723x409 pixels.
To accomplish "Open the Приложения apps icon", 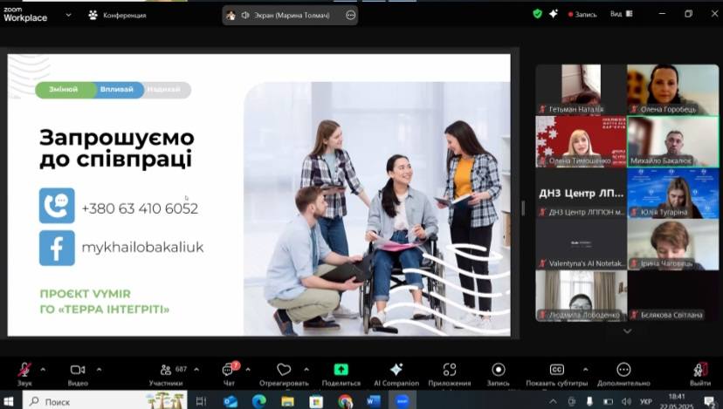I will 450,370.
